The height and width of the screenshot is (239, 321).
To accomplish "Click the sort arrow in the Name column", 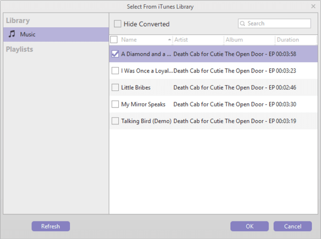I will [x=170, y=39].
